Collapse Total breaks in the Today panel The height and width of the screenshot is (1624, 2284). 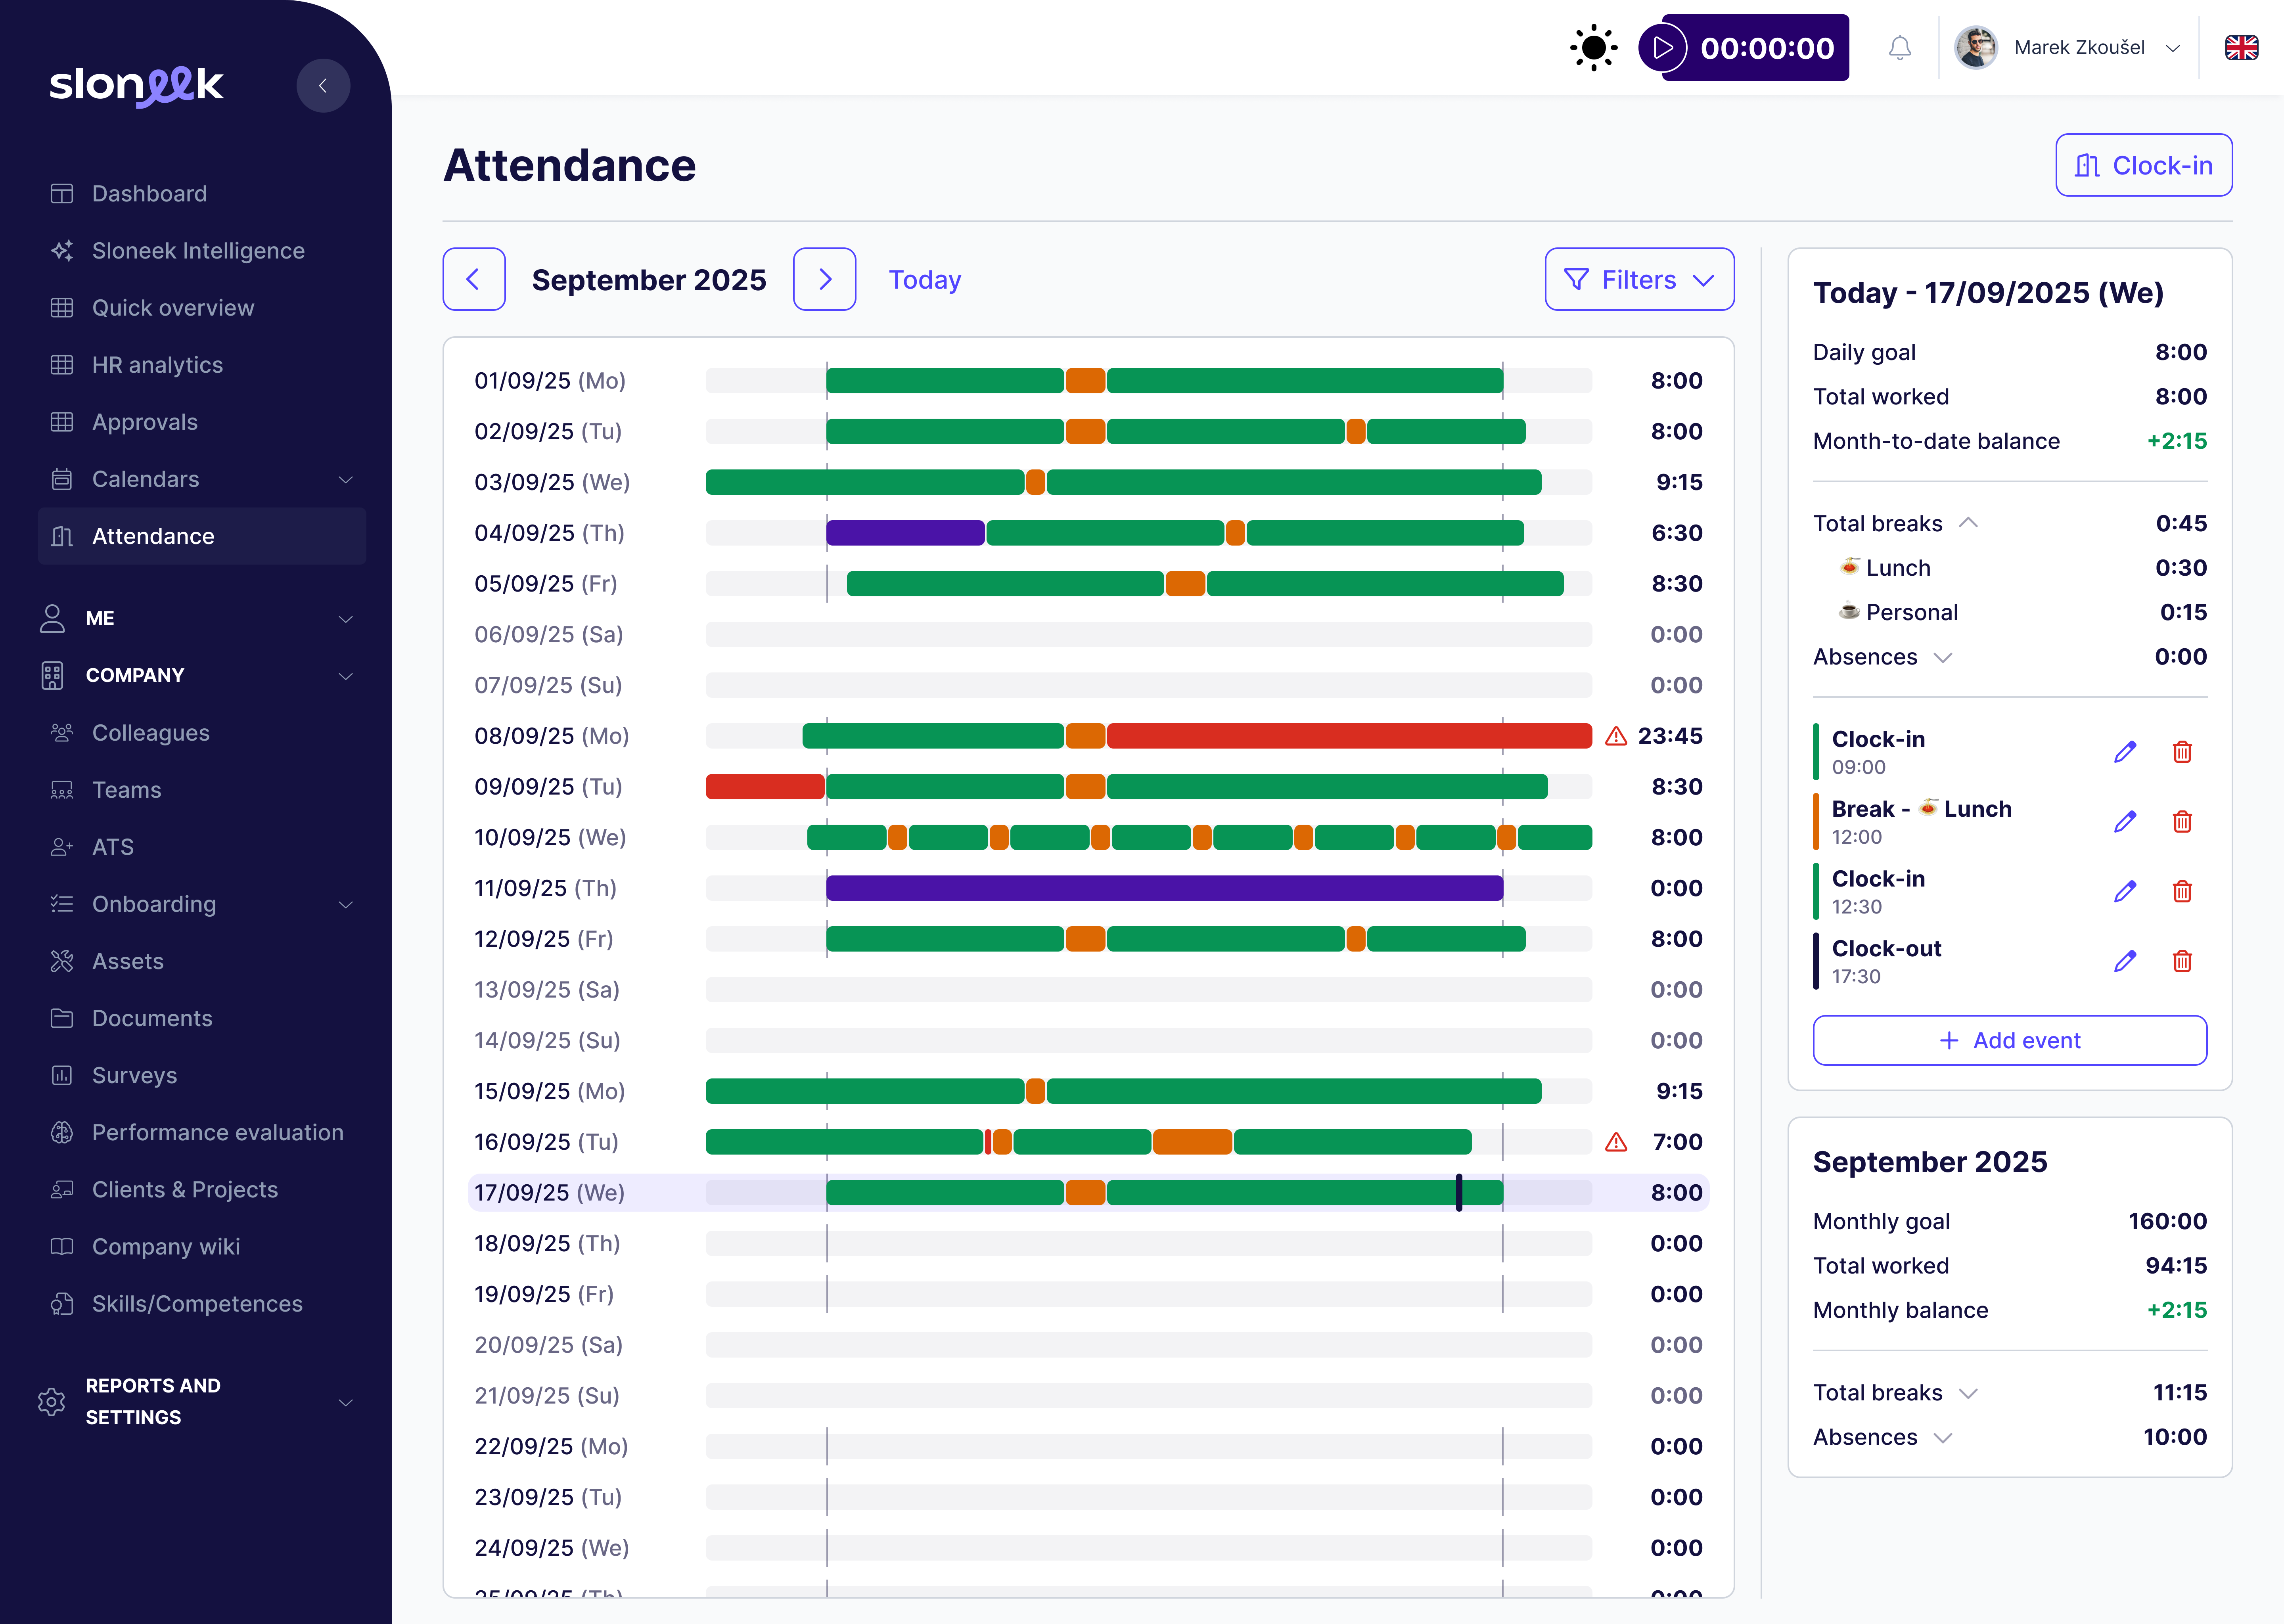1968,523
